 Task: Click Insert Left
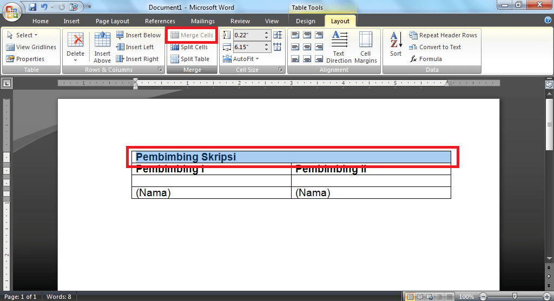(x=135, y=47)
